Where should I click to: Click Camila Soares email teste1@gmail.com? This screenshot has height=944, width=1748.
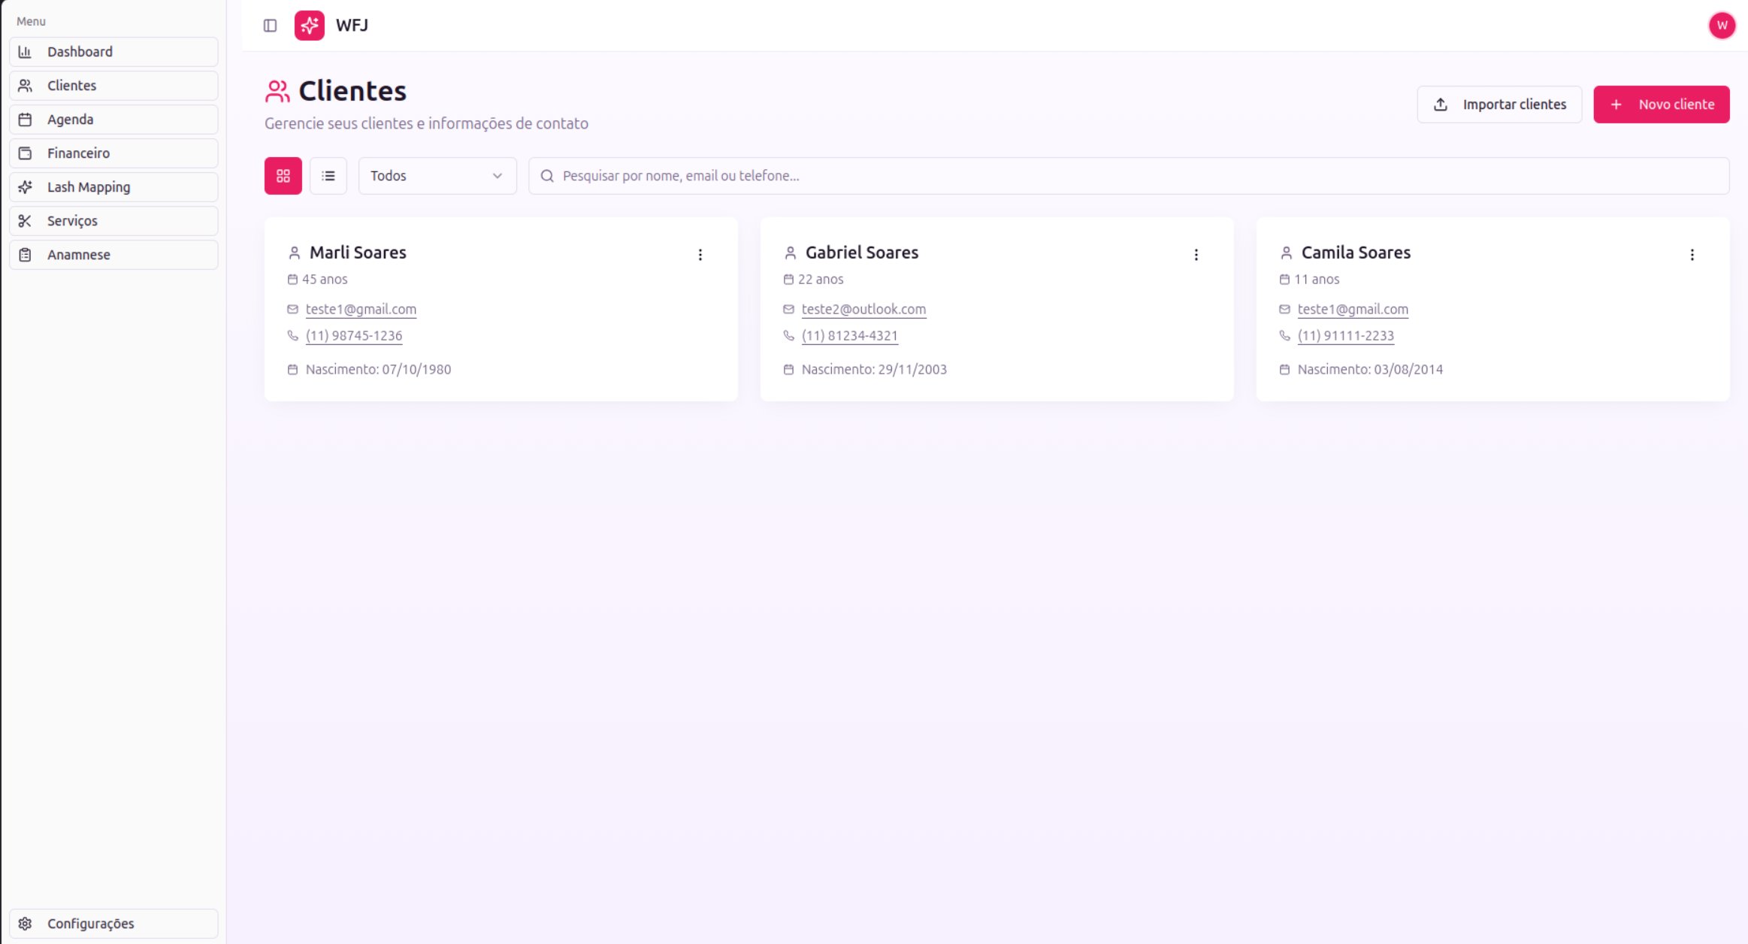[x=1353, y=310]
